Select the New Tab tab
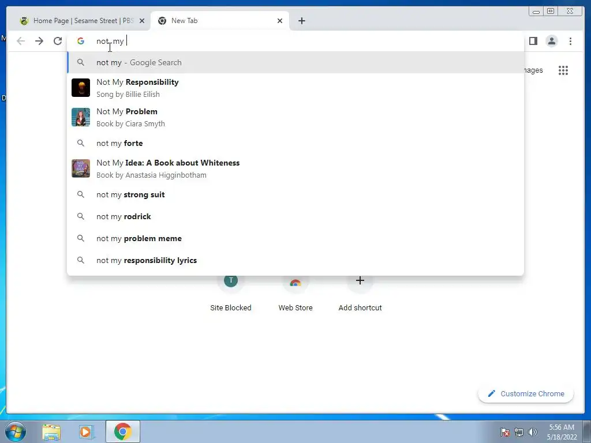The height and width of the screenshot is (443, 591). [220, 21]
